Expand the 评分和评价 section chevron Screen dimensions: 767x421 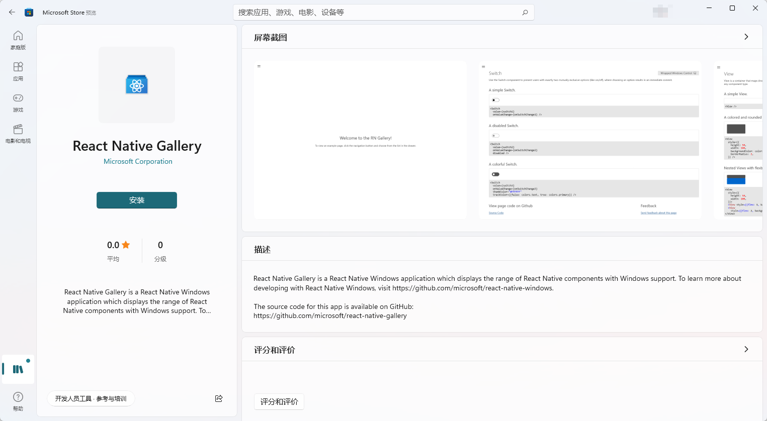click(x=746, y=349)
